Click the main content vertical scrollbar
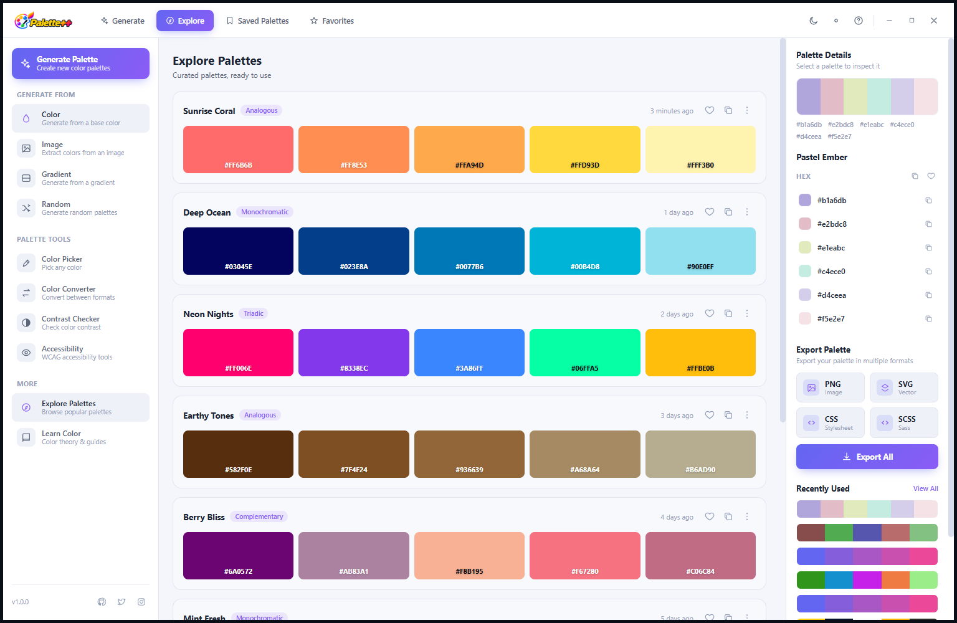 [783, 231]
